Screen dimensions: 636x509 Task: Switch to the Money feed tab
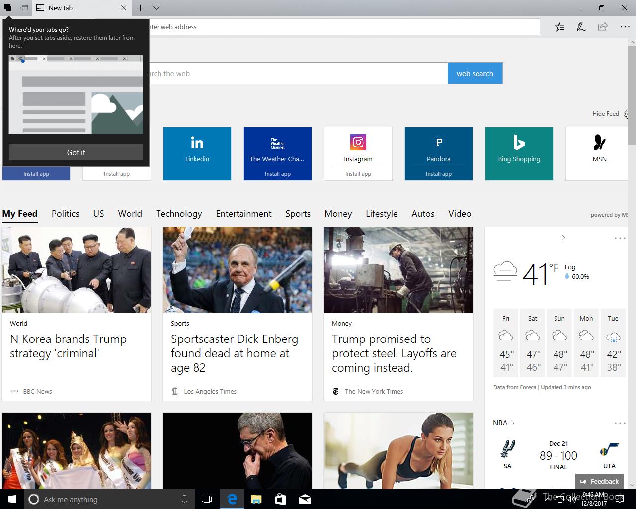point(338,214)
